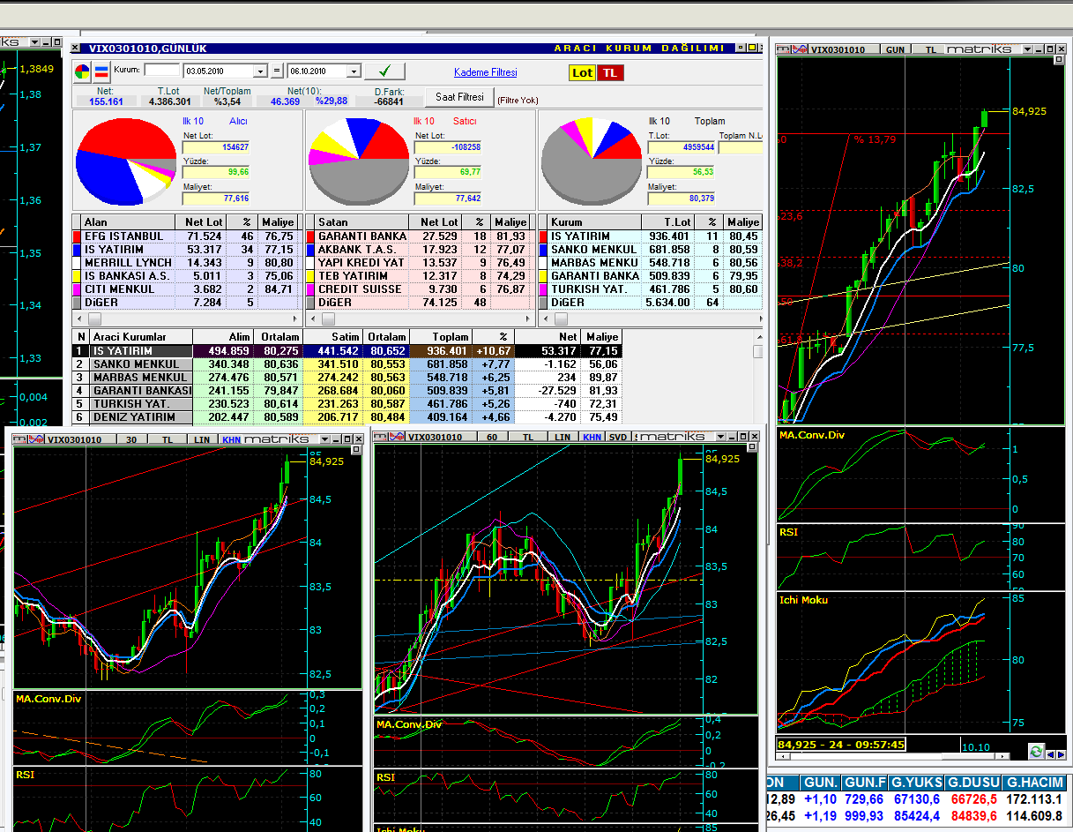Click the Saat Filtresi button
Viewport: 1073px width, 832px height.
tap(459, 97)
